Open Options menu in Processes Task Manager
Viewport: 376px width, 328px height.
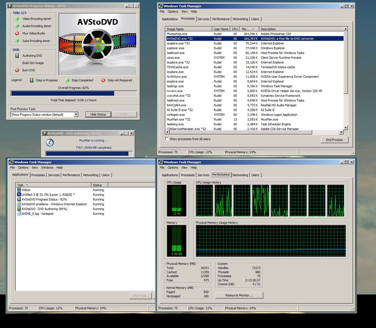[x=173, y=11]
